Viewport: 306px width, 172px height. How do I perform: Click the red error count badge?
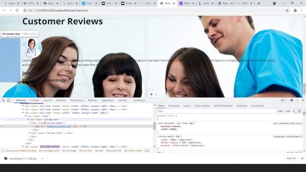pos(284,100)
